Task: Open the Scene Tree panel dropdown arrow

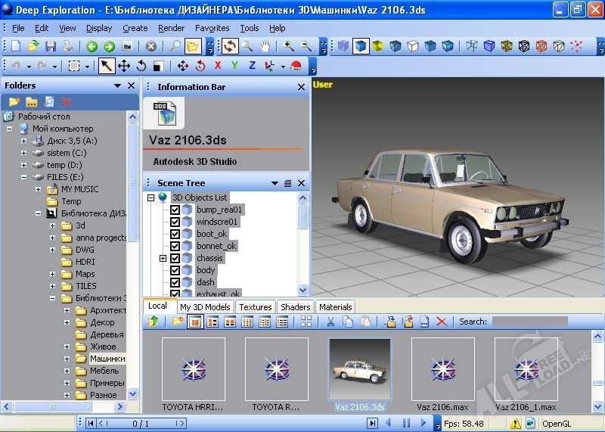Action: pos(275,183)
